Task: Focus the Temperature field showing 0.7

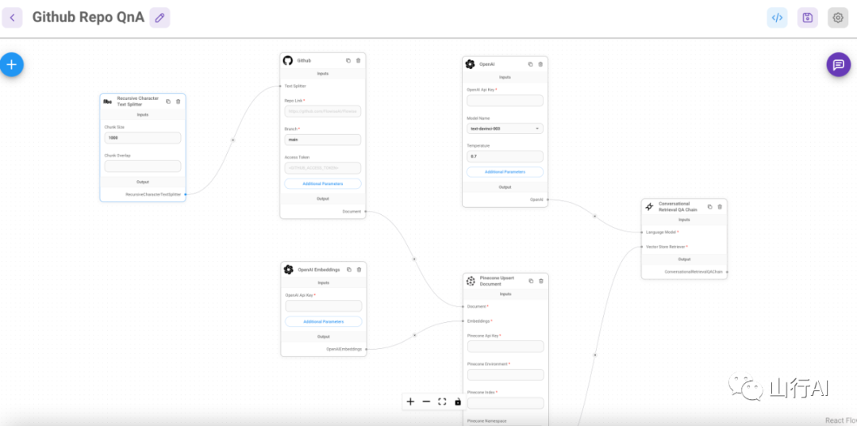Action: (505, 157)
